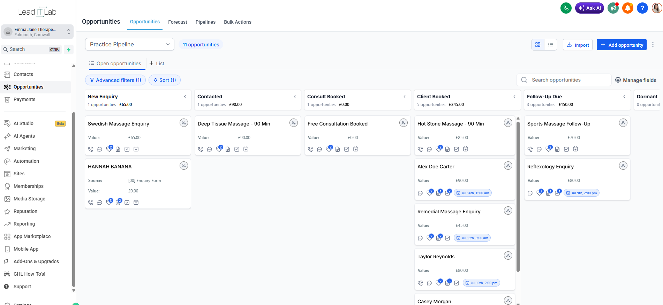The height and width of the screenshot is (305, 663).
Task: Click task checkbox icon on Sports Massage Follow-Up card
Action: click(x=566, y=149)
